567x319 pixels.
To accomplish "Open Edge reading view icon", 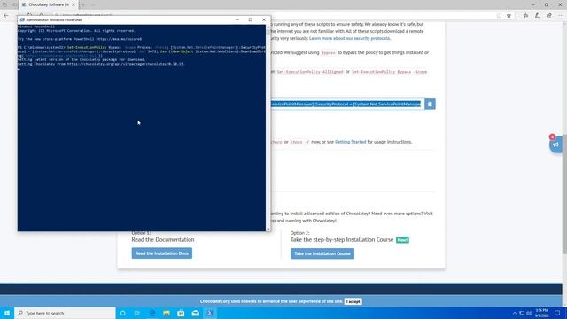I will point(499,16).
